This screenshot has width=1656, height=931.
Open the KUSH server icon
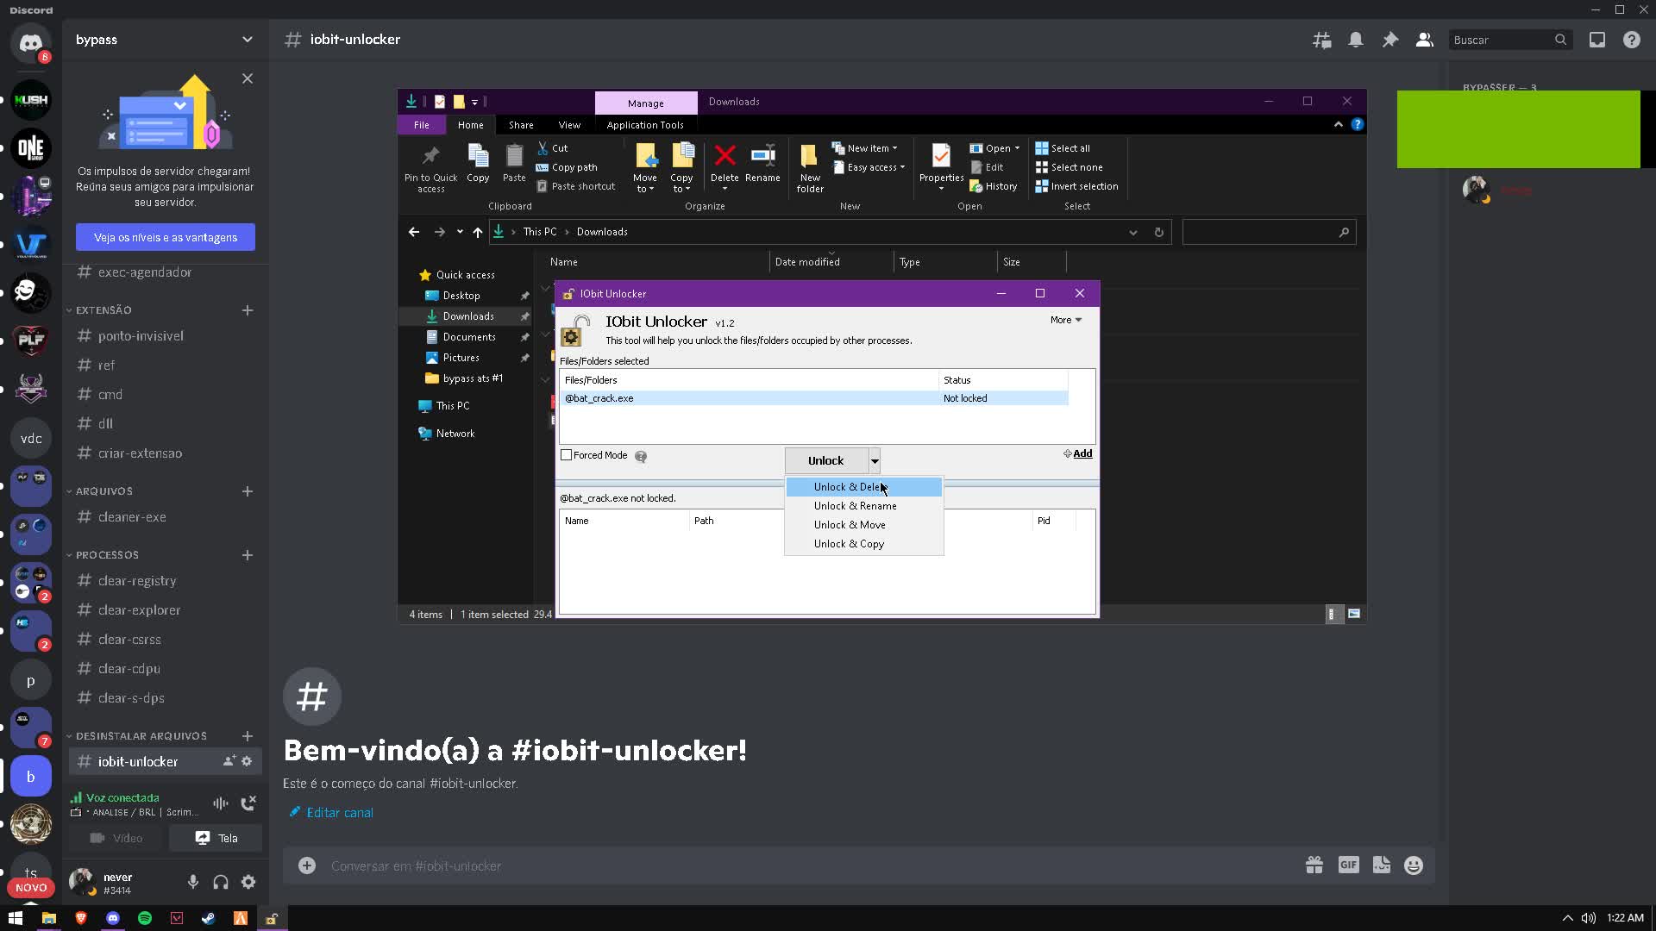click(x=31, y=100)
